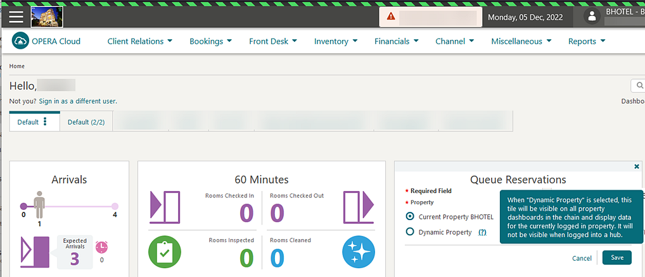Click Sign in as a different user
Viewport: 645px width, 277px height.
click(x=78, y=101)
